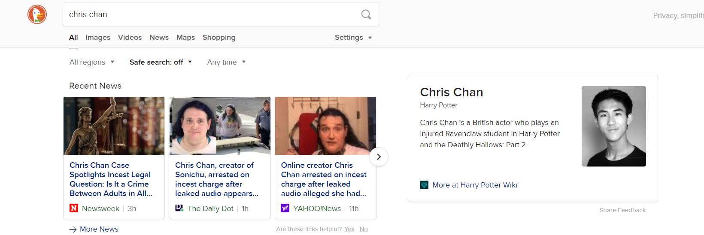Click the Harry Potter subtitle in infobox
This screenshot has width=704, height=235.
[x=438, y=105]
